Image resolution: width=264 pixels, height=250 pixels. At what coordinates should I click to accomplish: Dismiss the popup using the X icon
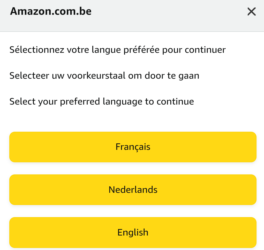(x=251, y=12)
